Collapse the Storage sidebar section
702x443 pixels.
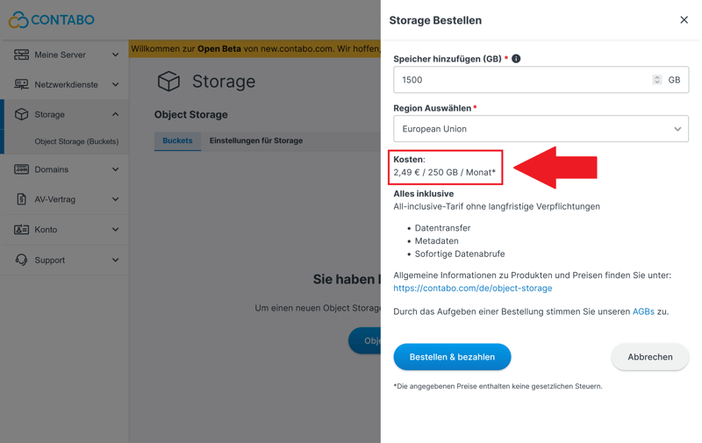point(115,114)
